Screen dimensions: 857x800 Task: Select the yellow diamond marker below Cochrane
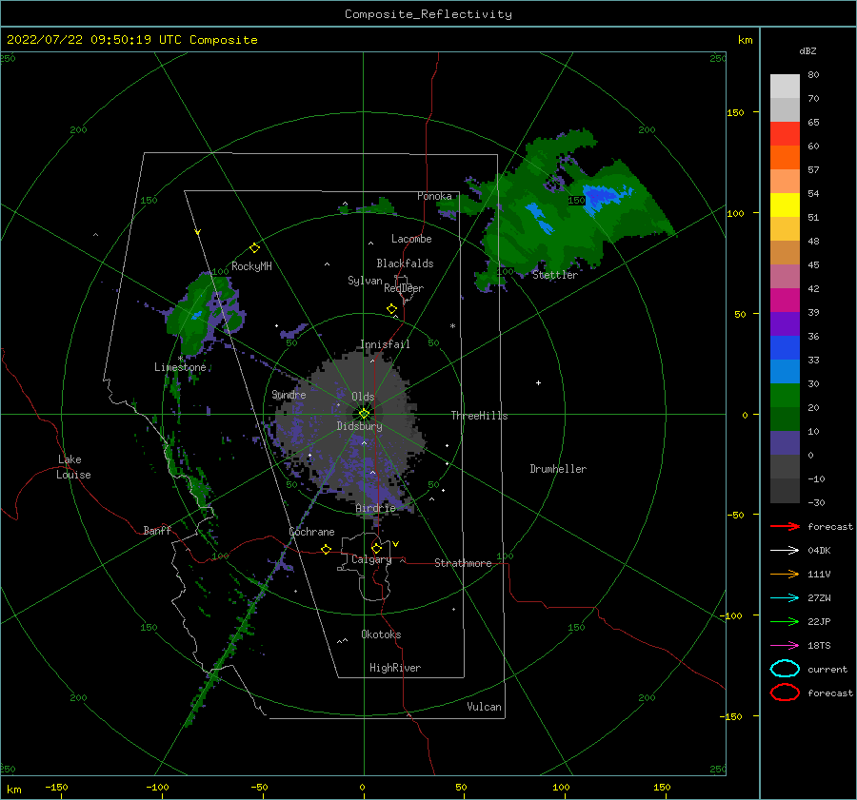click(327, 549)
